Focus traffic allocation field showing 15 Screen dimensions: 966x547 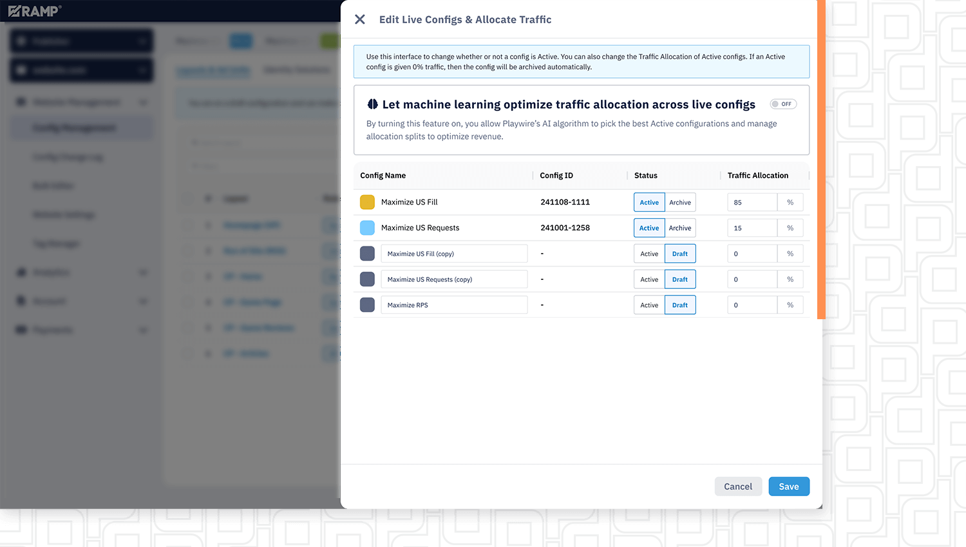tap(752, 228)
